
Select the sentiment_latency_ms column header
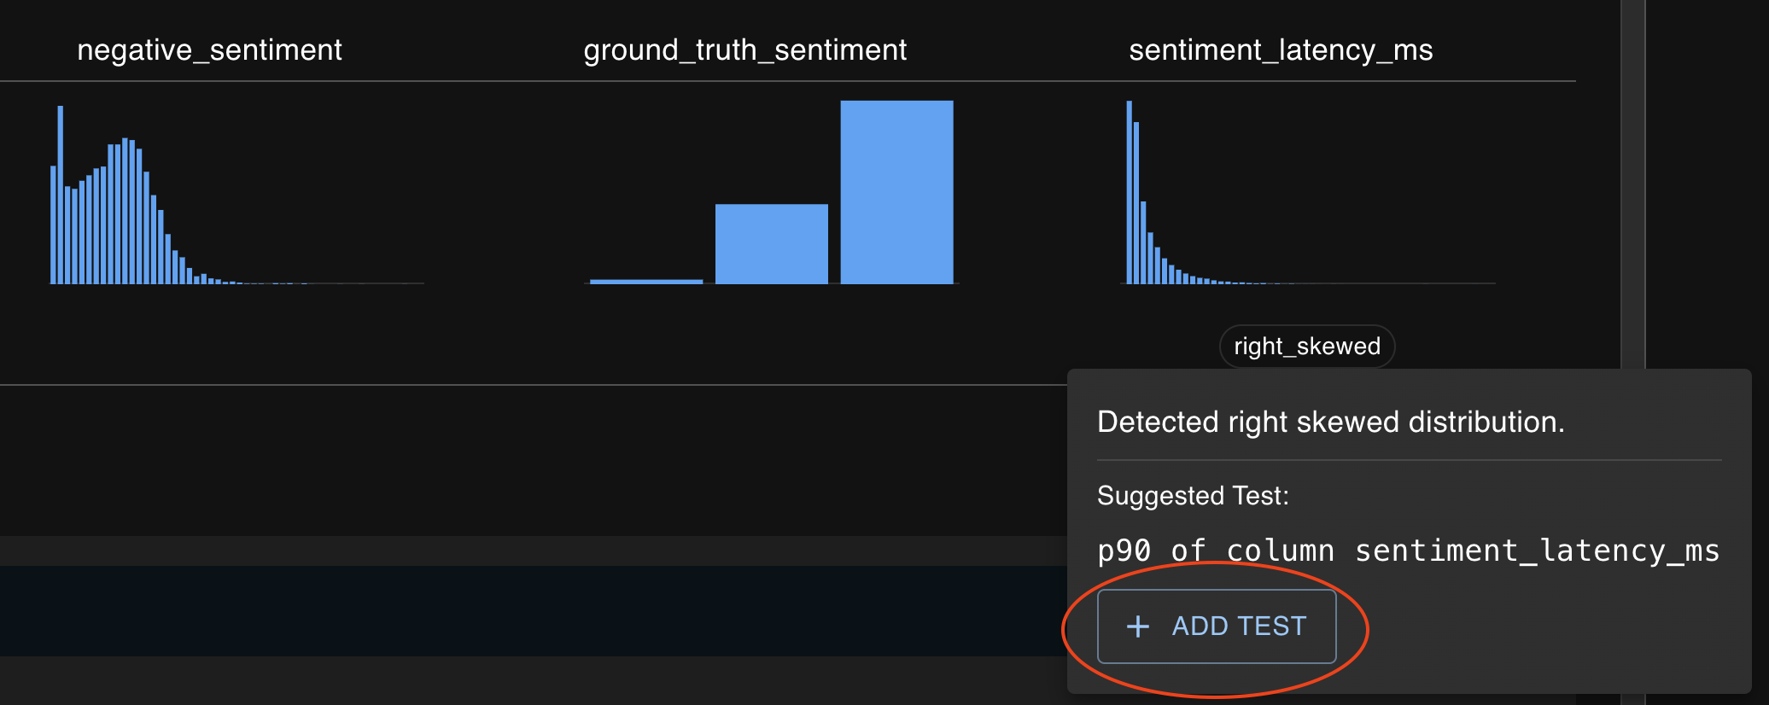pos(1280,50)
